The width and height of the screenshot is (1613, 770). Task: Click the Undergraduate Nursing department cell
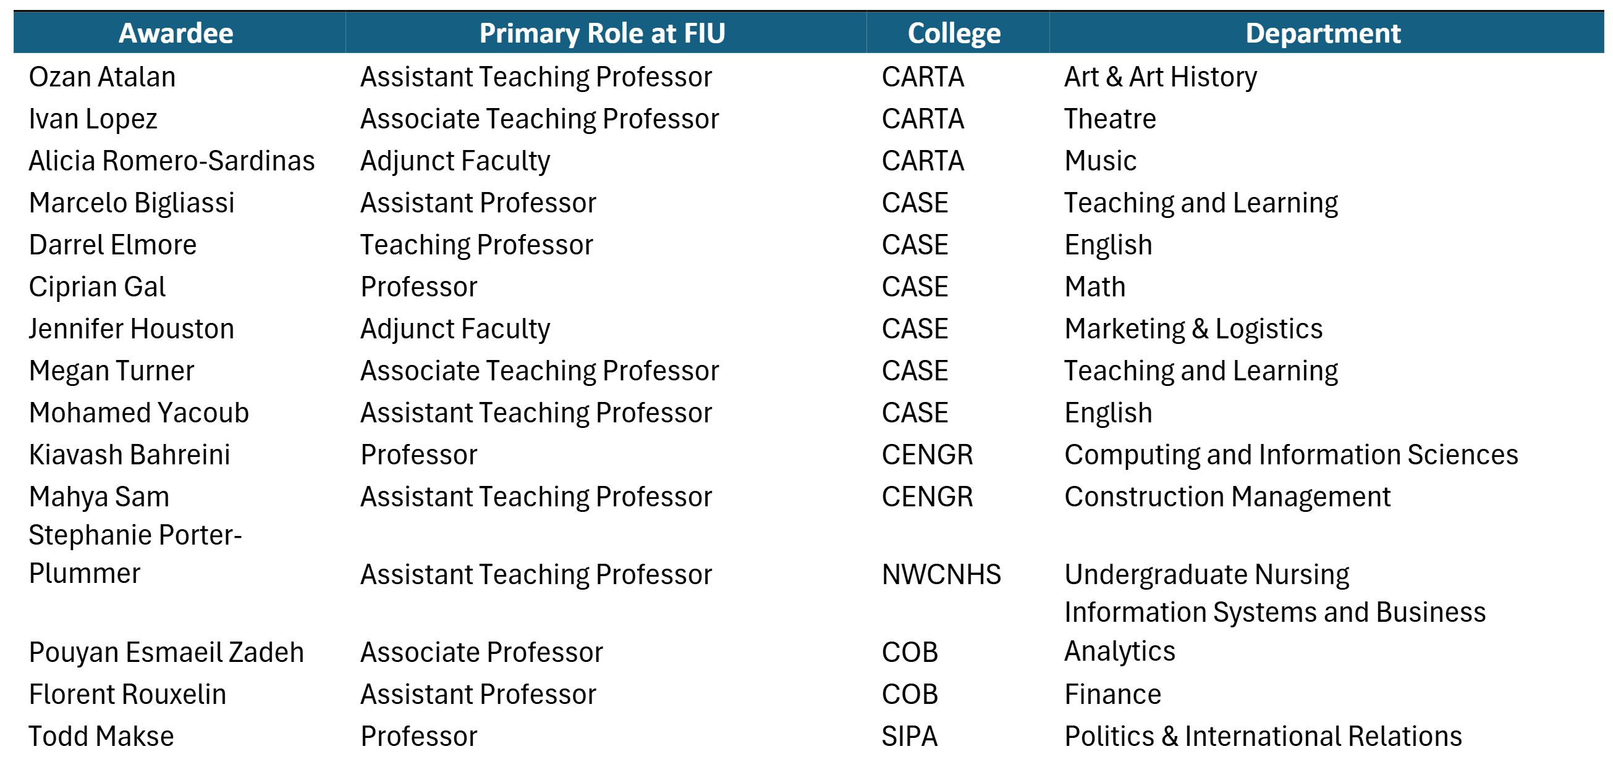[1206, 574]
